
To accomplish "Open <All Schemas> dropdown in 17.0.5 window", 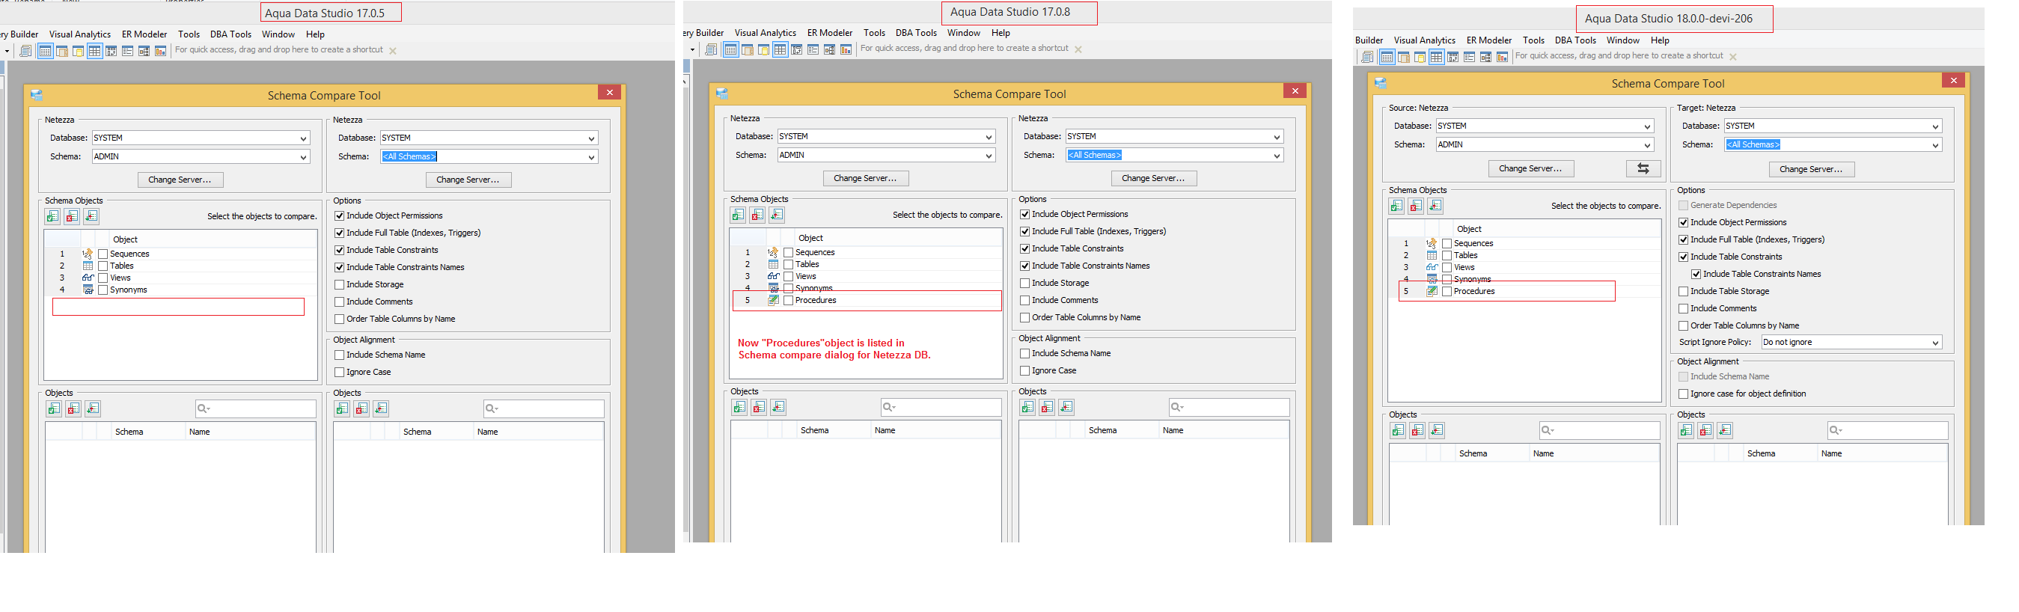I will pyautogui.click(x=592, y=156).
